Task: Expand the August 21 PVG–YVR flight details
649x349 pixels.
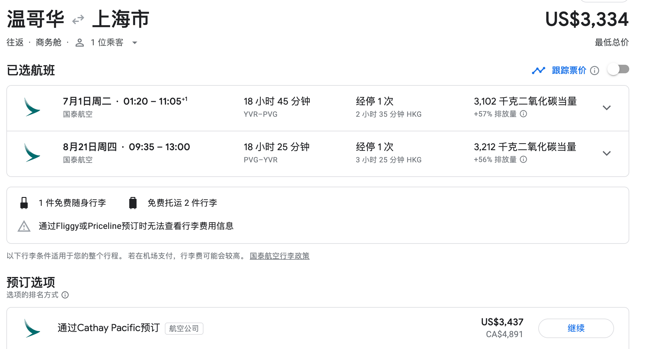Action: (607, 154)
